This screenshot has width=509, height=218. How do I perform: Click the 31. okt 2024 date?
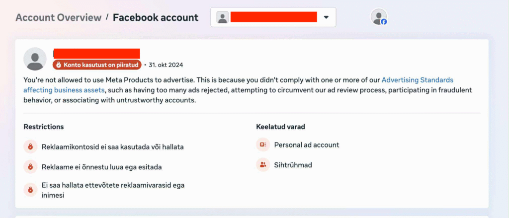click(x=166, y=65)
